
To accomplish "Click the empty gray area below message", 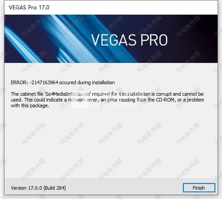I will 111,142.
